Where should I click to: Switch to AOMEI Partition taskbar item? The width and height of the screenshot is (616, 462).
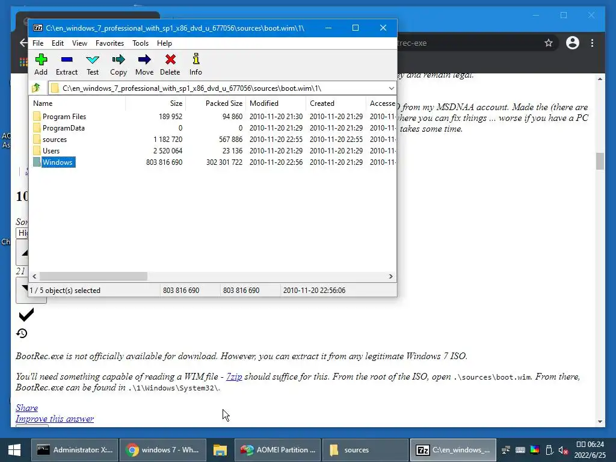[278, 450]
